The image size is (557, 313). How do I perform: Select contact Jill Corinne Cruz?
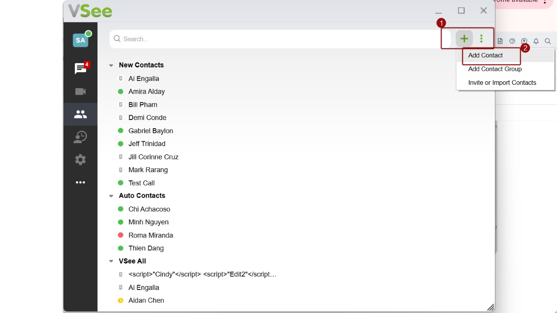(x=153, y=157)
